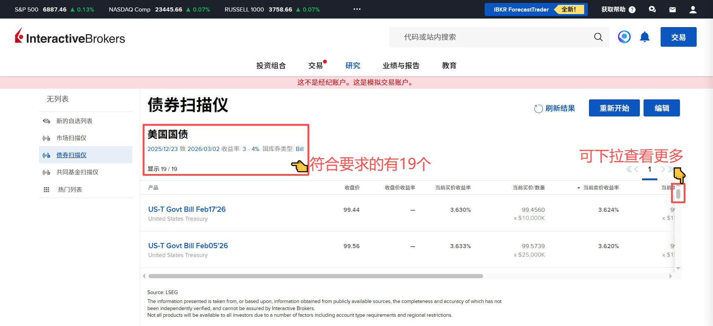Click the horizontal table scrollbar

tap(316, 276)
